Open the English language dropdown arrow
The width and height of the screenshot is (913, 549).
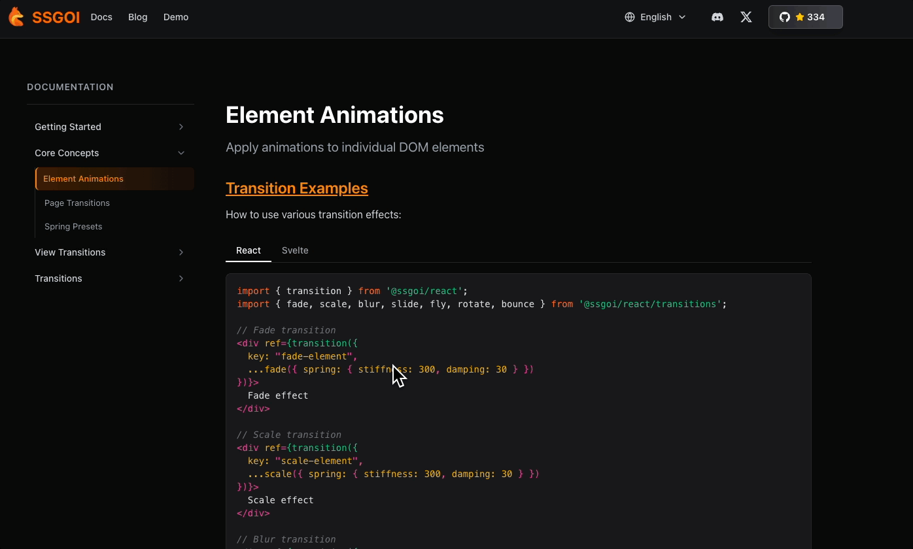682,17
